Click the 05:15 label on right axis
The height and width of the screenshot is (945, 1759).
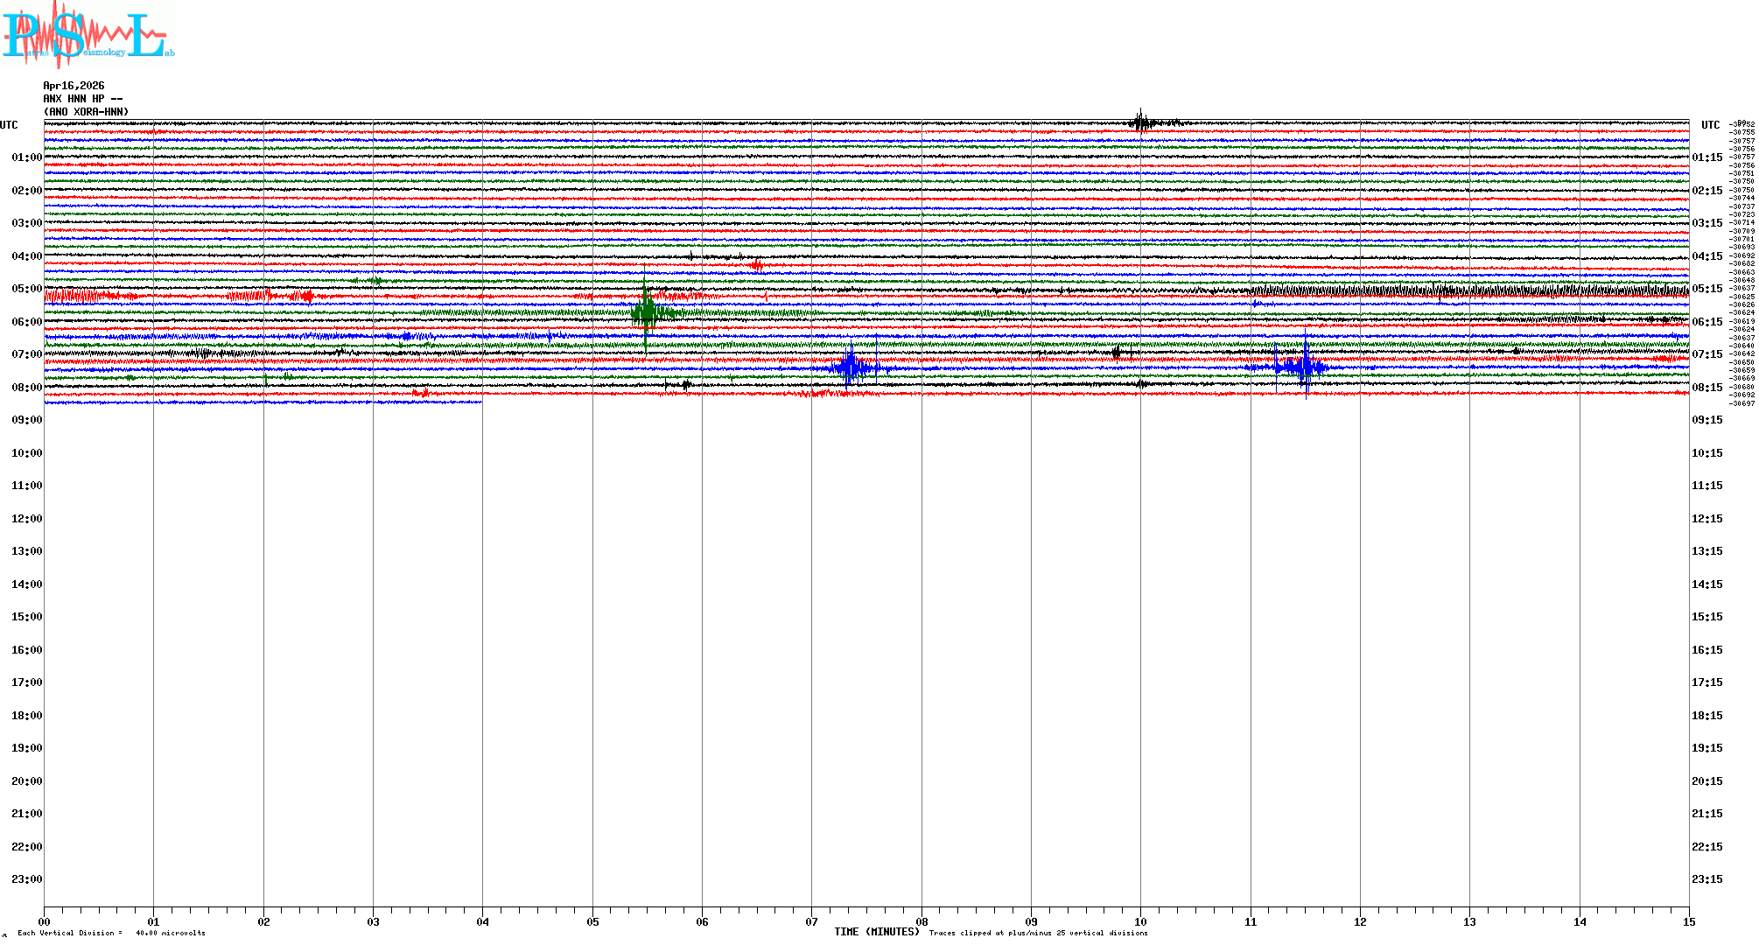[x=1706, y=289]
